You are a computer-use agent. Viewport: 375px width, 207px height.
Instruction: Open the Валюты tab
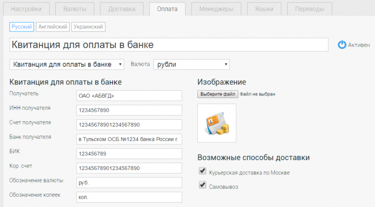[x=75, y=9]
